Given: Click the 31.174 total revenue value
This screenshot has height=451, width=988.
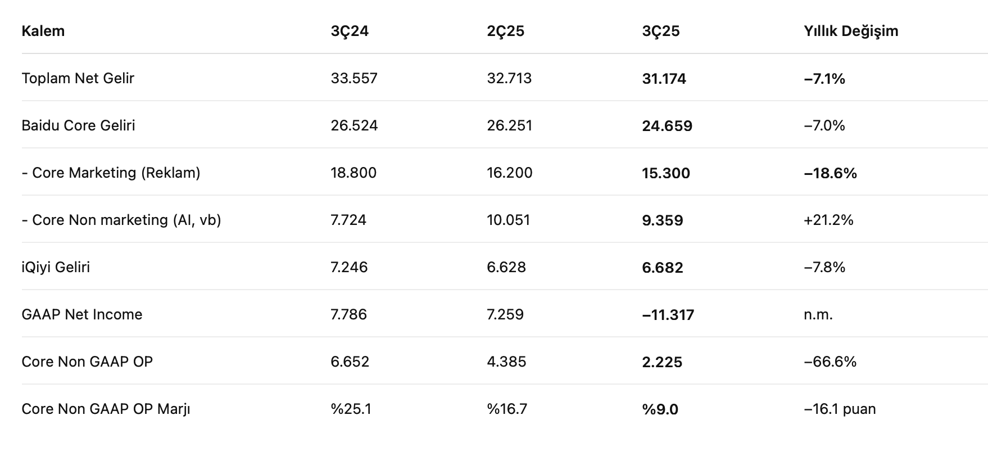Looking at the screenshot, I should point(664,79).
